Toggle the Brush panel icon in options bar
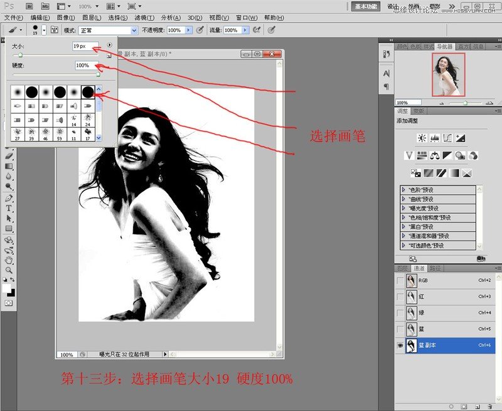The height and width of the screenshot is (411, 502). [55, 29]
